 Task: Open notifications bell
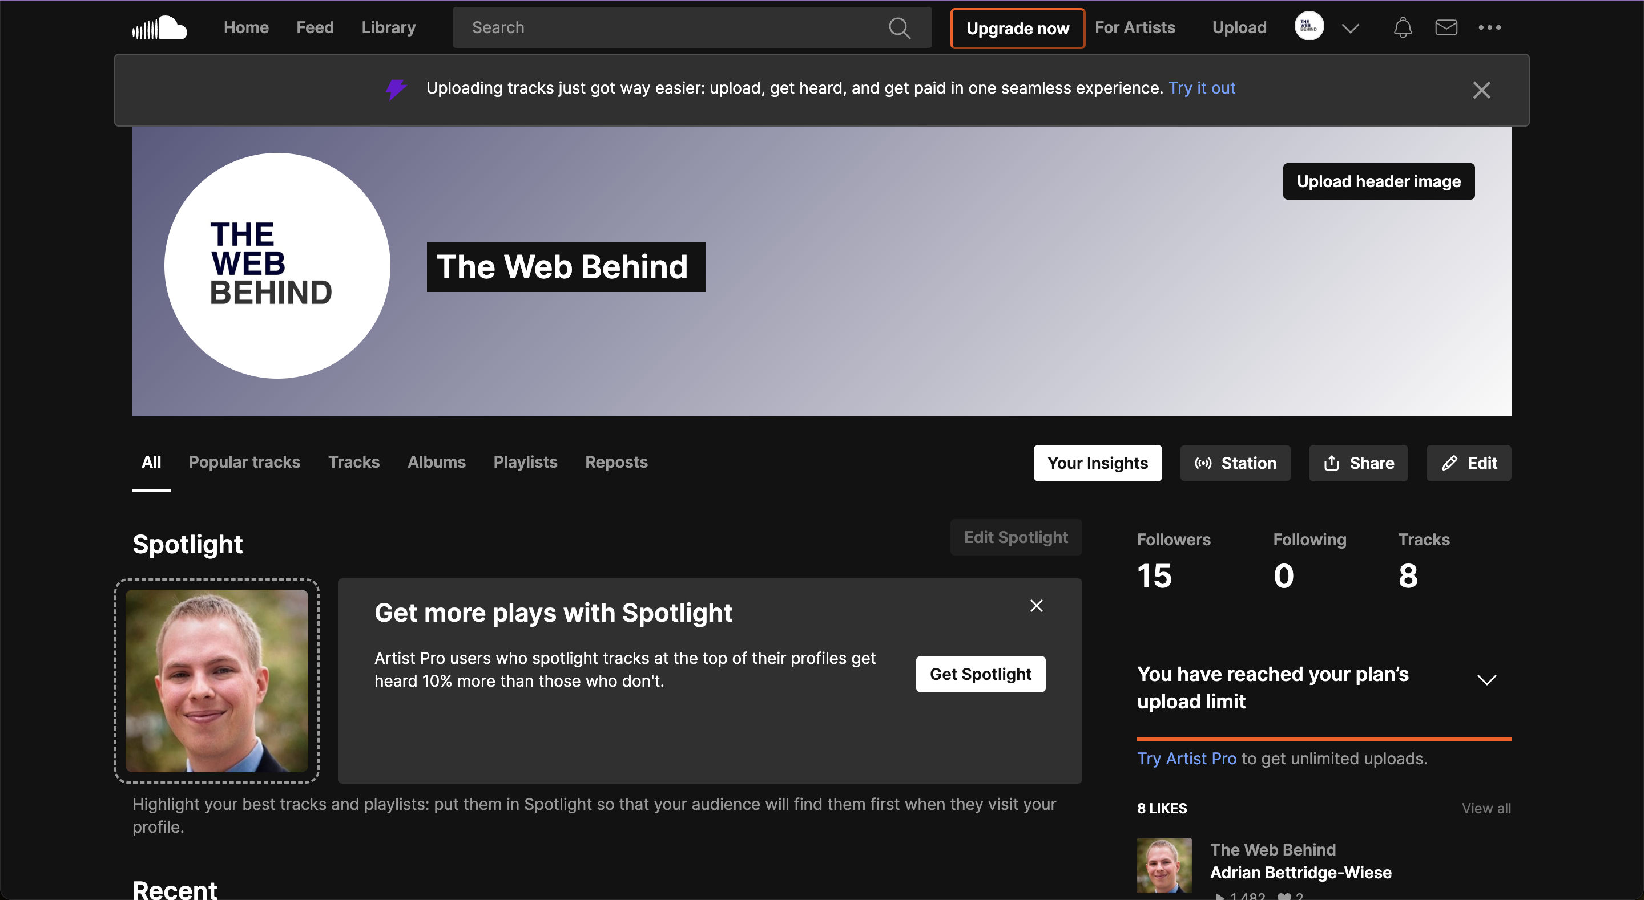(1402, 27)
